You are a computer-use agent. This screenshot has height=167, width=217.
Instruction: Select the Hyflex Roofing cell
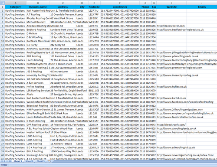[x=38, y=87]
